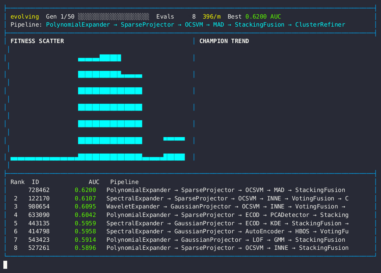The image size is (381, 273).
Task: Click the 'Pipeline' column header
Action: [125, 182]
